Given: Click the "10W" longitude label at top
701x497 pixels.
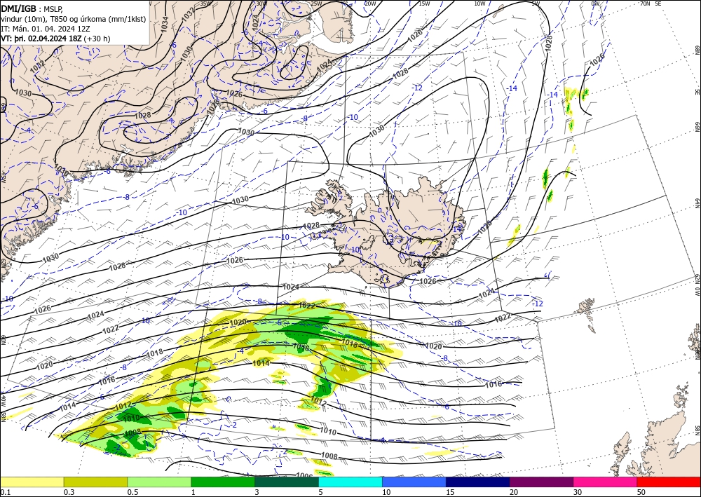Looking at the screenshot, I should [479, 4].
